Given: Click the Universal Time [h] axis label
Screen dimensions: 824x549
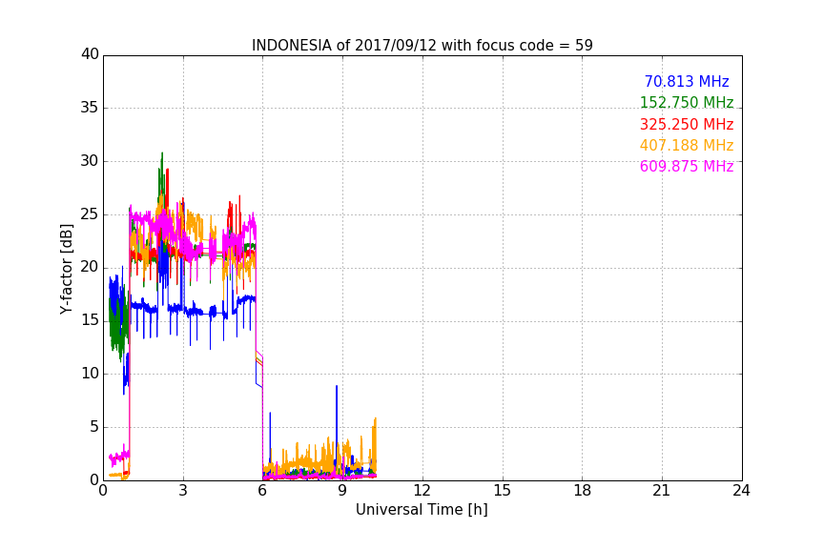Looking at the screenshot, I should point(422,510).
